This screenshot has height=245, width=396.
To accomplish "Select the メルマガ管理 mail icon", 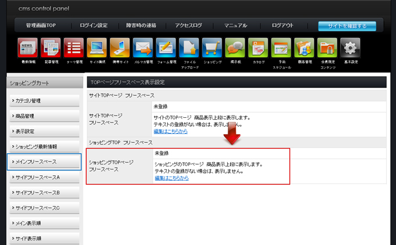I will point(143,48).
